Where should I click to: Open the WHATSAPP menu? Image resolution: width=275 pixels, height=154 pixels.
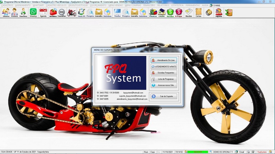click(x=38, y=5)
